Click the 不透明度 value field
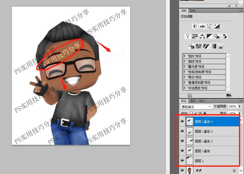 (x=232, y=106)
